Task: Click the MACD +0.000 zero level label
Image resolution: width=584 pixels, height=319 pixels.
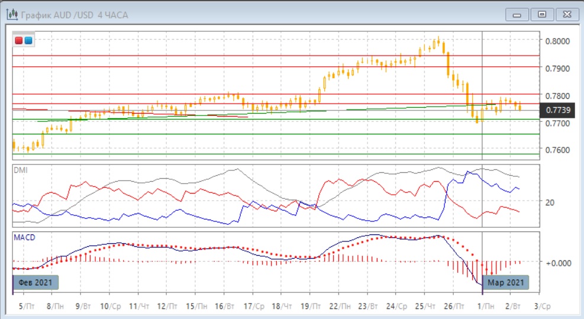Action: point(557,262)
